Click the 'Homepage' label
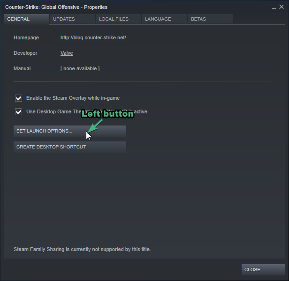289x281 pixels. coord(26,37)
